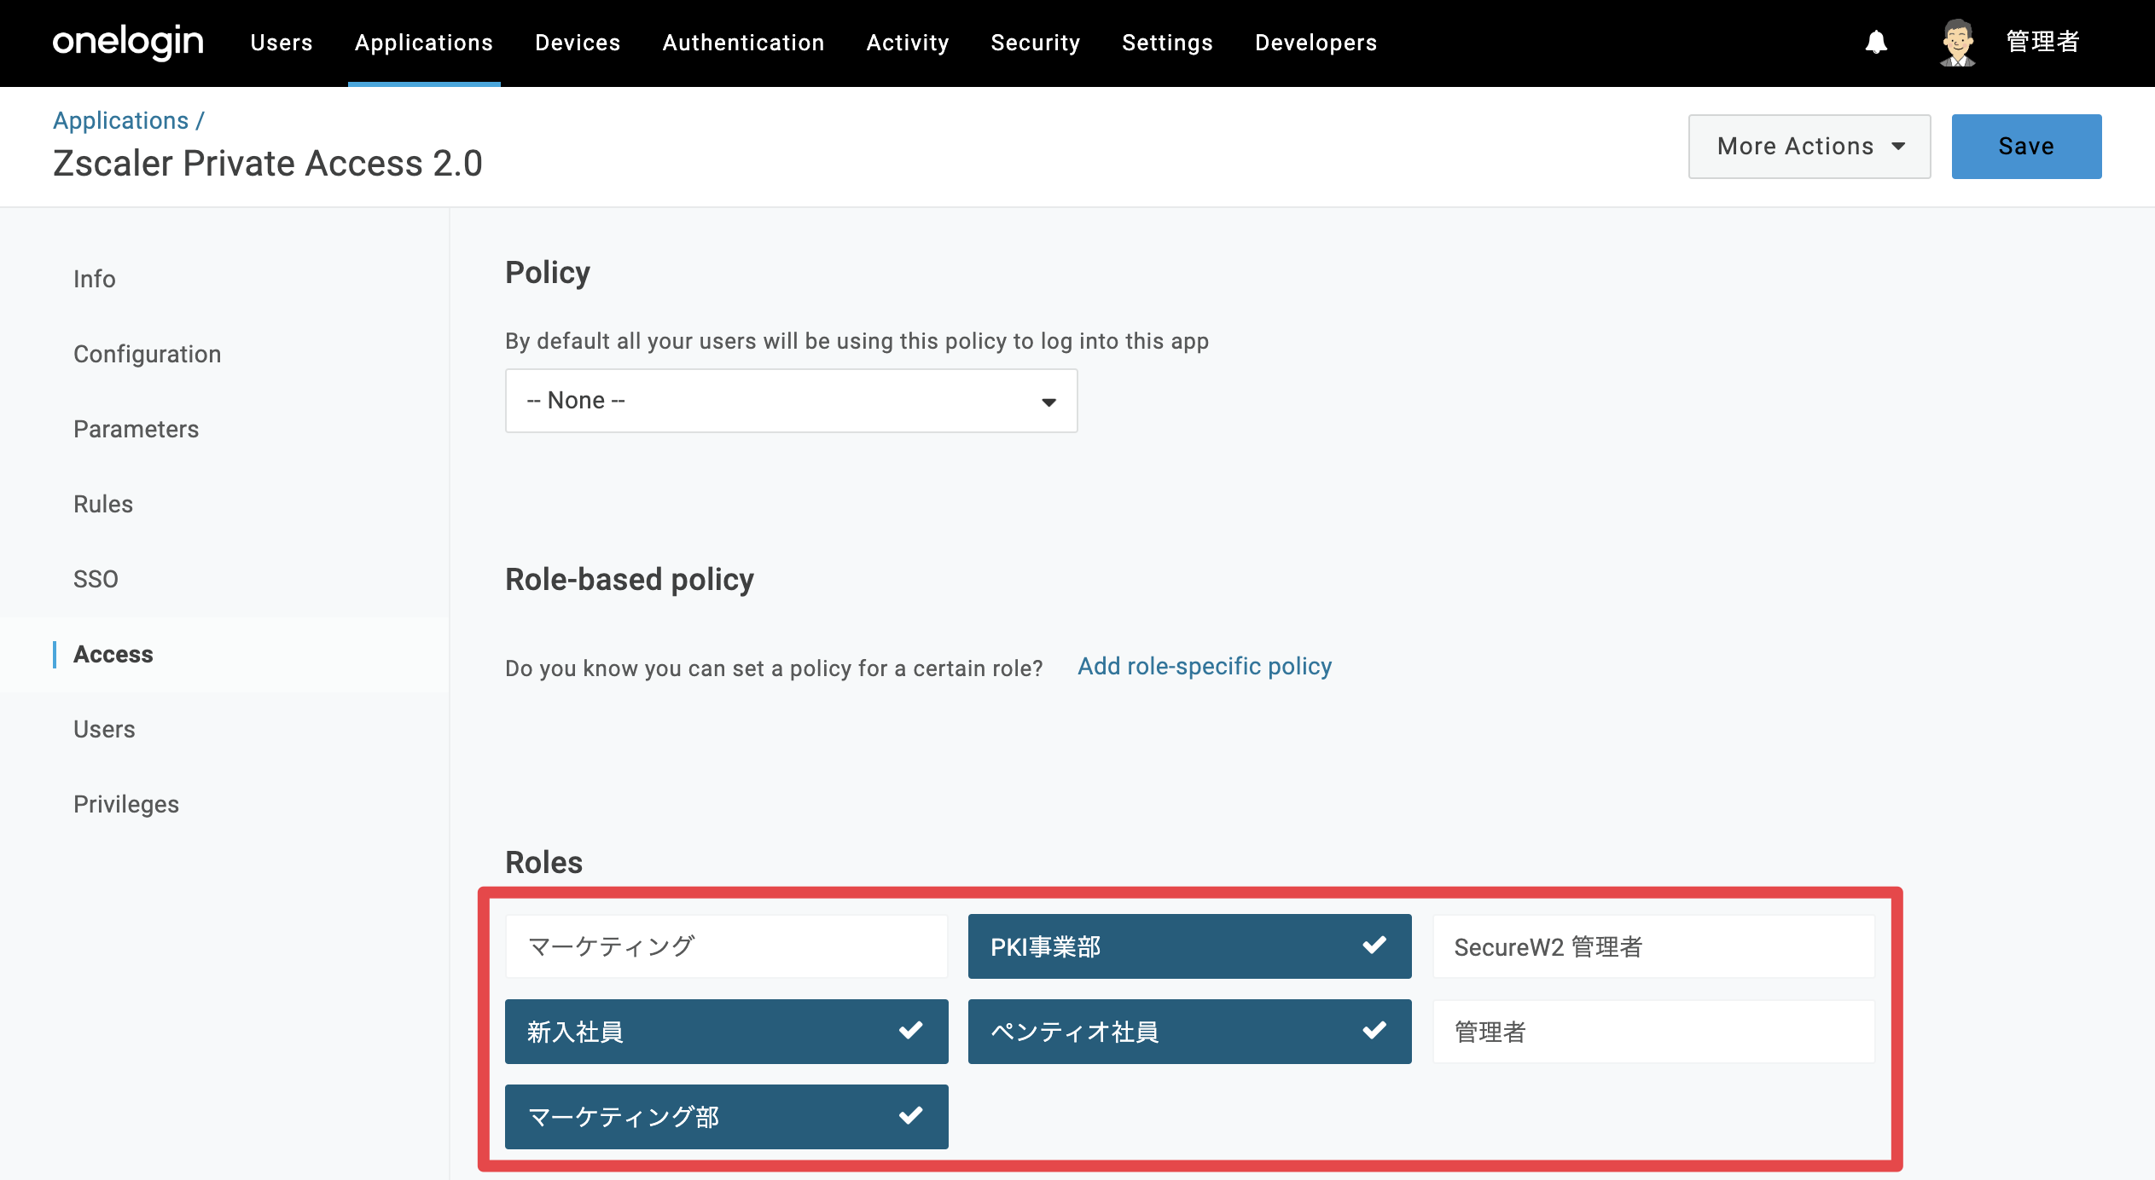Open the Developers menu in navbar
This screenshot has height=1180, width=2155.
click(1316, 43)
